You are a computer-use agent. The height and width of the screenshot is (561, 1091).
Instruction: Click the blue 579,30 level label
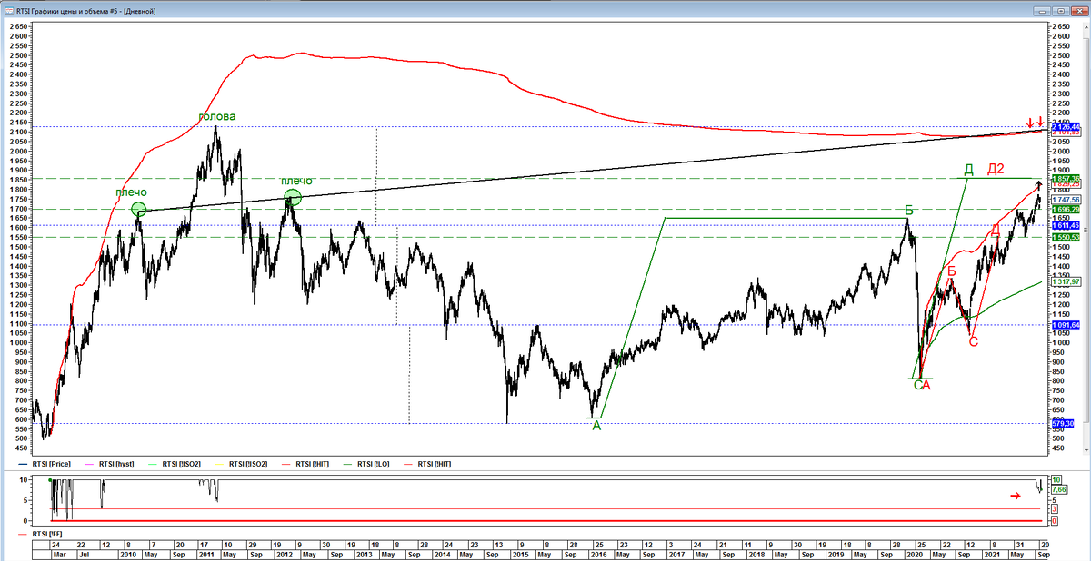[1063, 423]
